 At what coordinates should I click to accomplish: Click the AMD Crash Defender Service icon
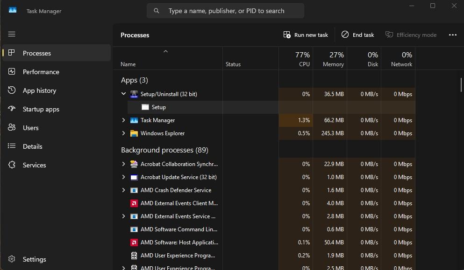pyautogui.click(x=134, y=190)
